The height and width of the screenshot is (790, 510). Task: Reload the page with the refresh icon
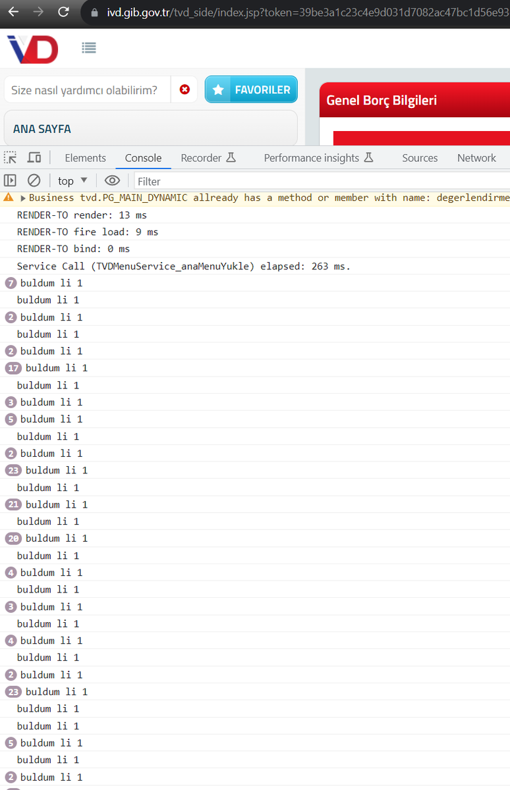(x=63, y=12)
